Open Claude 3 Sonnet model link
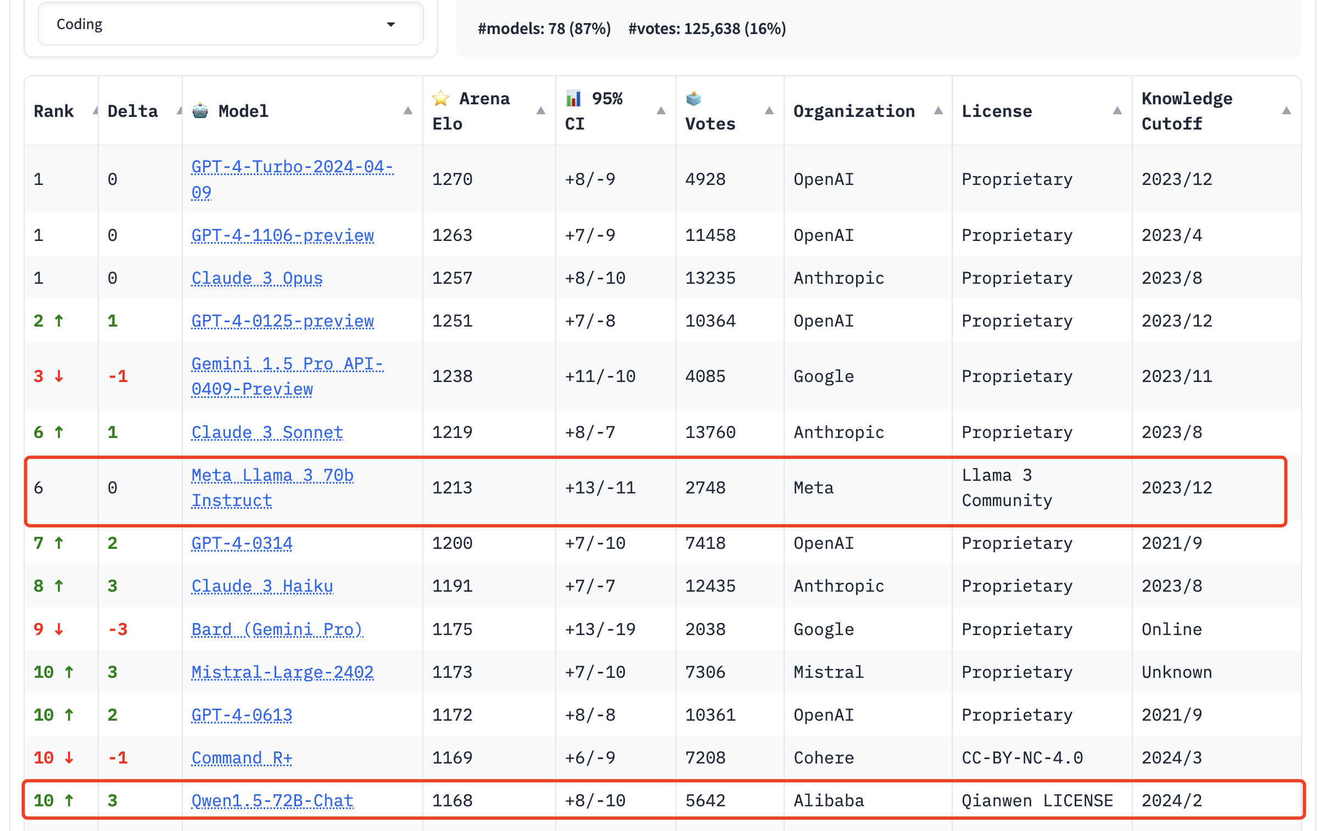 [267, 432]
